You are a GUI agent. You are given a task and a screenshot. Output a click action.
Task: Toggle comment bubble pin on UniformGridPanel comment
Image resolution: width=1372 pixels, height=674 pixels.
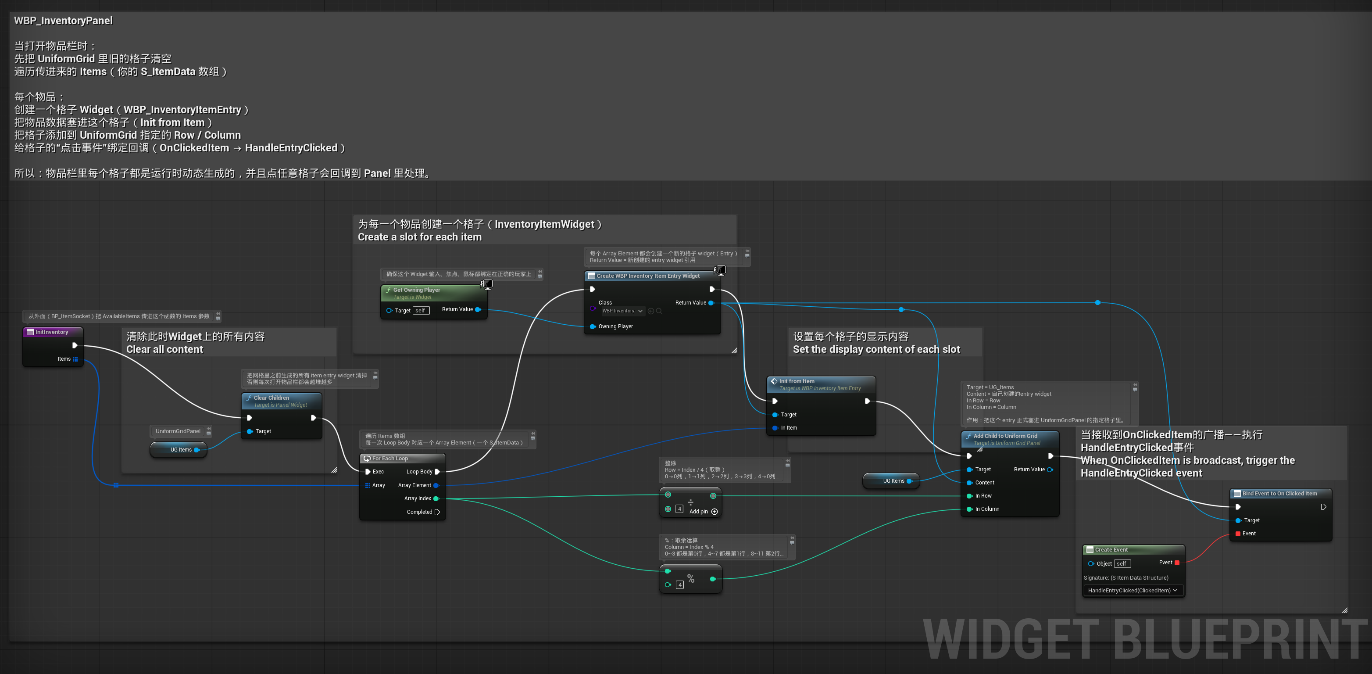[x=209, y=428]
